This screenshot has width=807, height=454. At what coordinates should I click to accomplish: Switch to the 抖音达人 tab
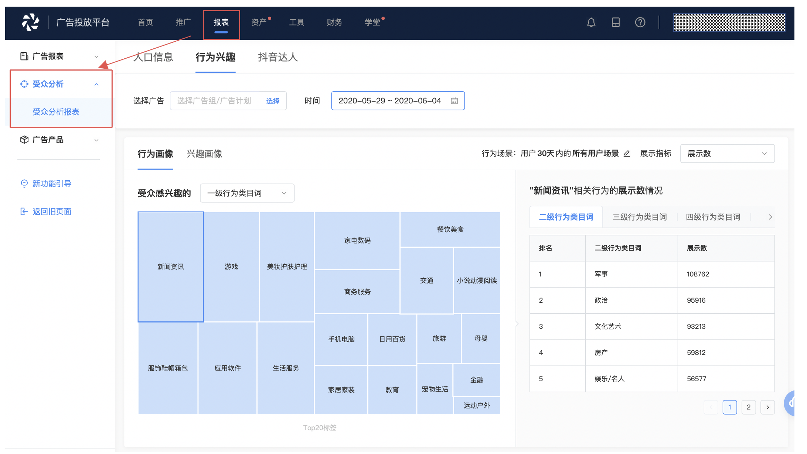coord(278,57)
